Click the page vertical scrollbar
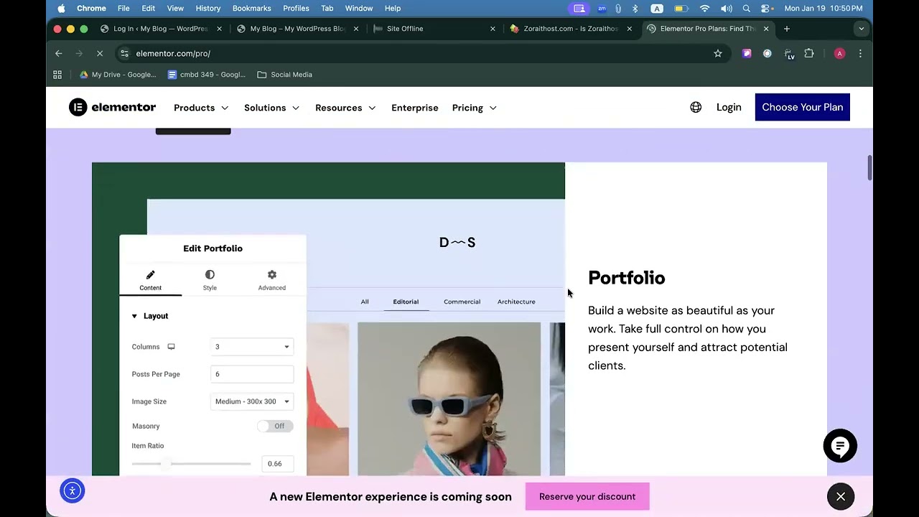The image size is (919, 517). tap(869, 168)
